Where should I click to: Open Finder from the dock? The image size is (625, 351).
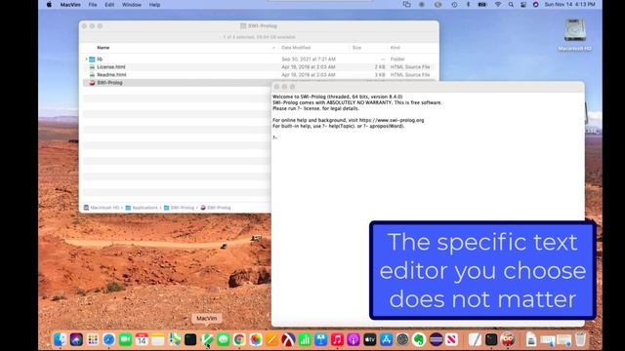pyautogui.click(x=61, y=339)
